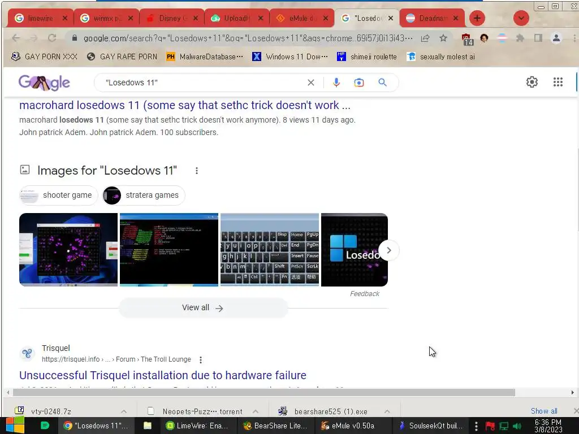The height and width of the screenshot is (434, 579).
Task: Bookmark this page with the star icon
Action: tap(443, 38)
